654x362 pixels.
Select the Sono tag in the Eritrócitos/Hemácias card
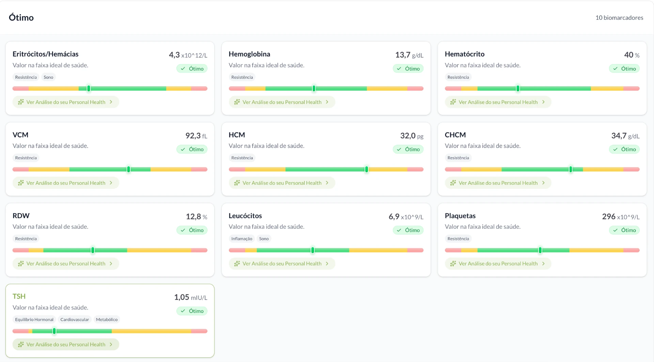48,77
